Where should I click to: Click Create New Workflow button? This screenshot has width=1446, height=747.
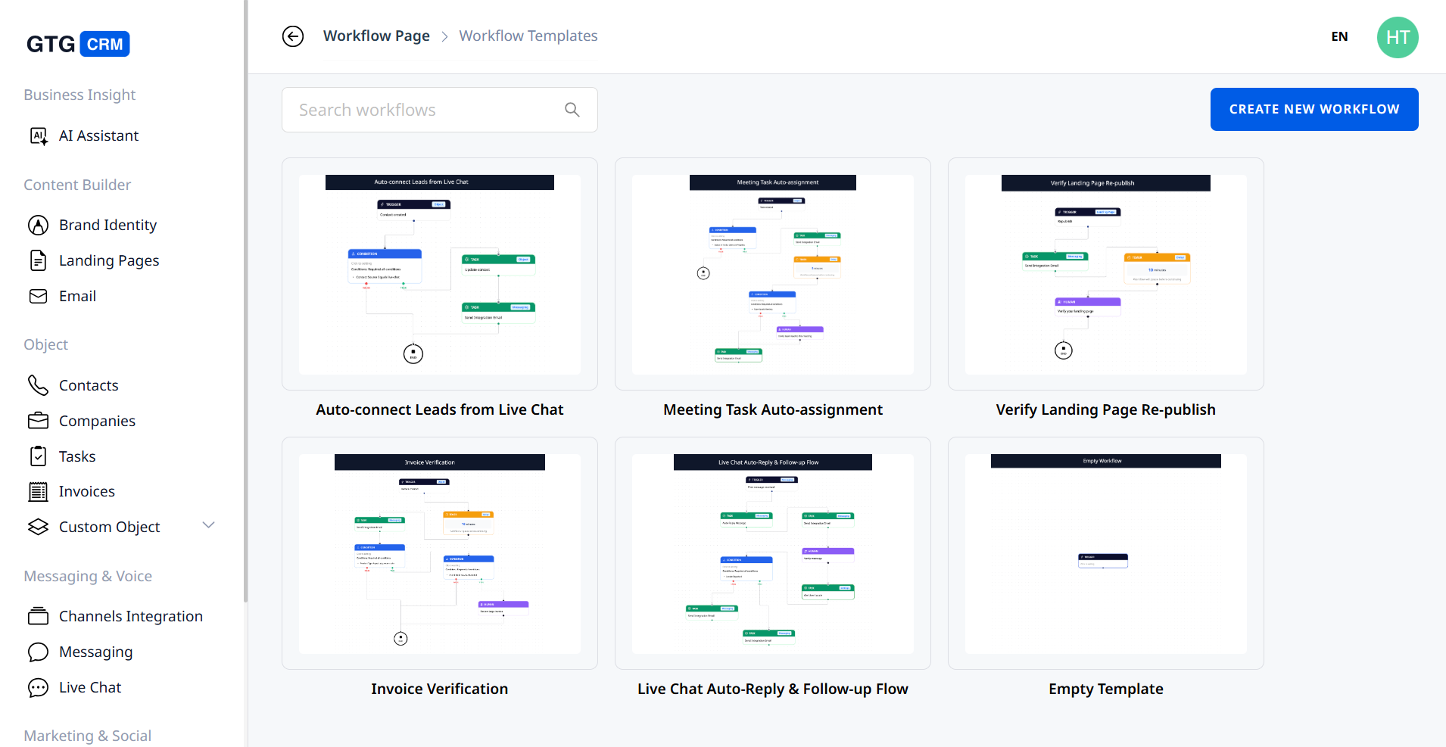pos(1314,109)
